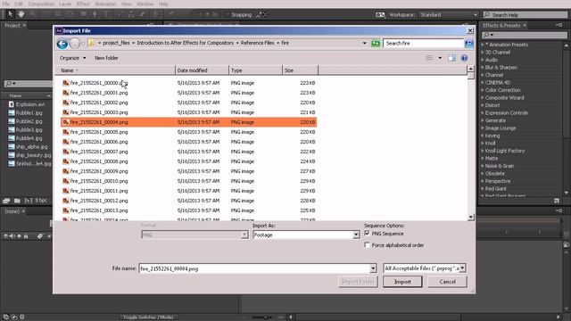Click the lock column icon in timeline panel
The width and height of the screenshot is (571, 321).
(26, 236)
